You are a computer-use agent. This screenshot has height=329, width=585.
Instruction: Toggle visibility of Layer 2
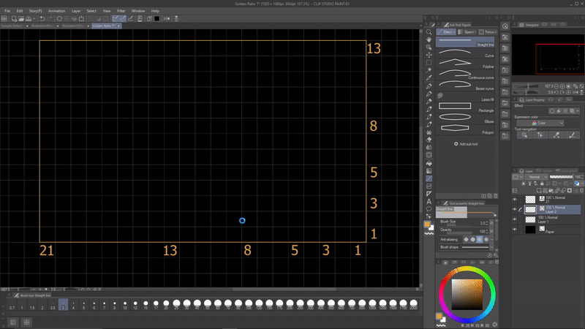pyautogui.click(x=515, y=210)
